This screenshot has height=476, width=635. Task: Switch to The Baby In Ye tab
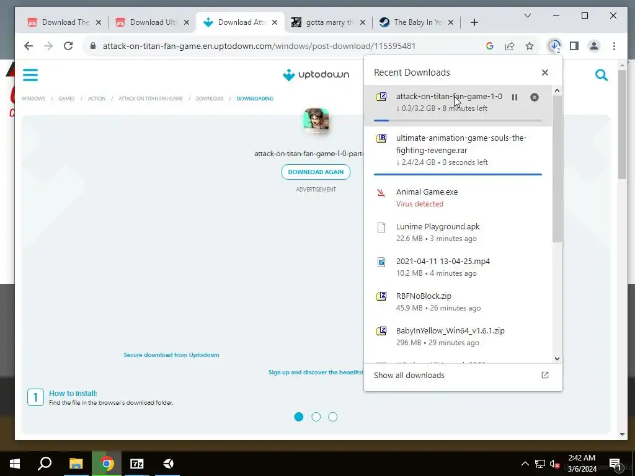click(417, 22)
